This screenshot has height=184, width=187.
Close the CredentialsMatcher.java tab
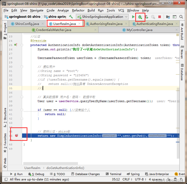coord(95,30)
